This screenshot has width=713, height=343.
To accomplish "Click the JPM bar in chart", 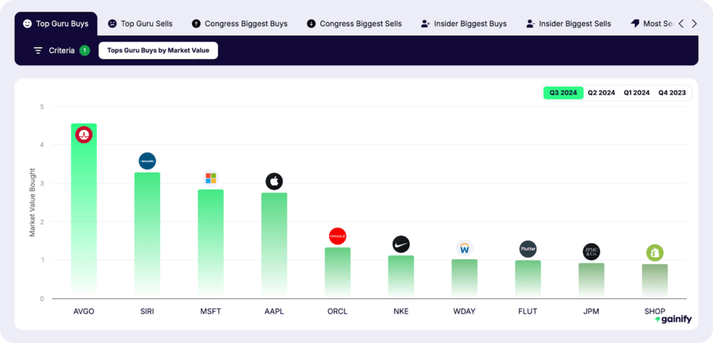I will (592, 281).
